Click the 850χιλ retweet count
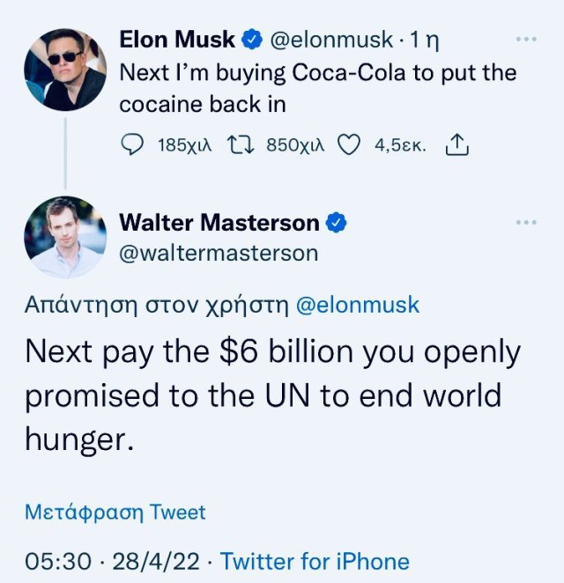564x583 pixels. click(x=294, y=146)
